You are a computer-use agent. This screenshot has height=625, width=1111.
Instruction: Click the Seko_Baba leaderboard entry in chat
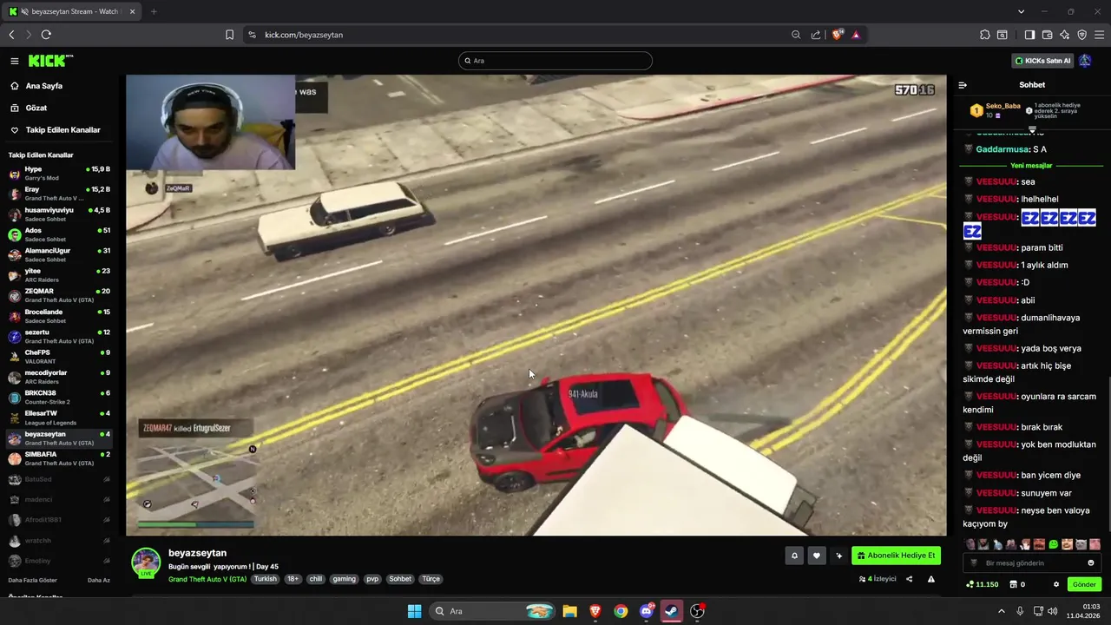(996, 110)
